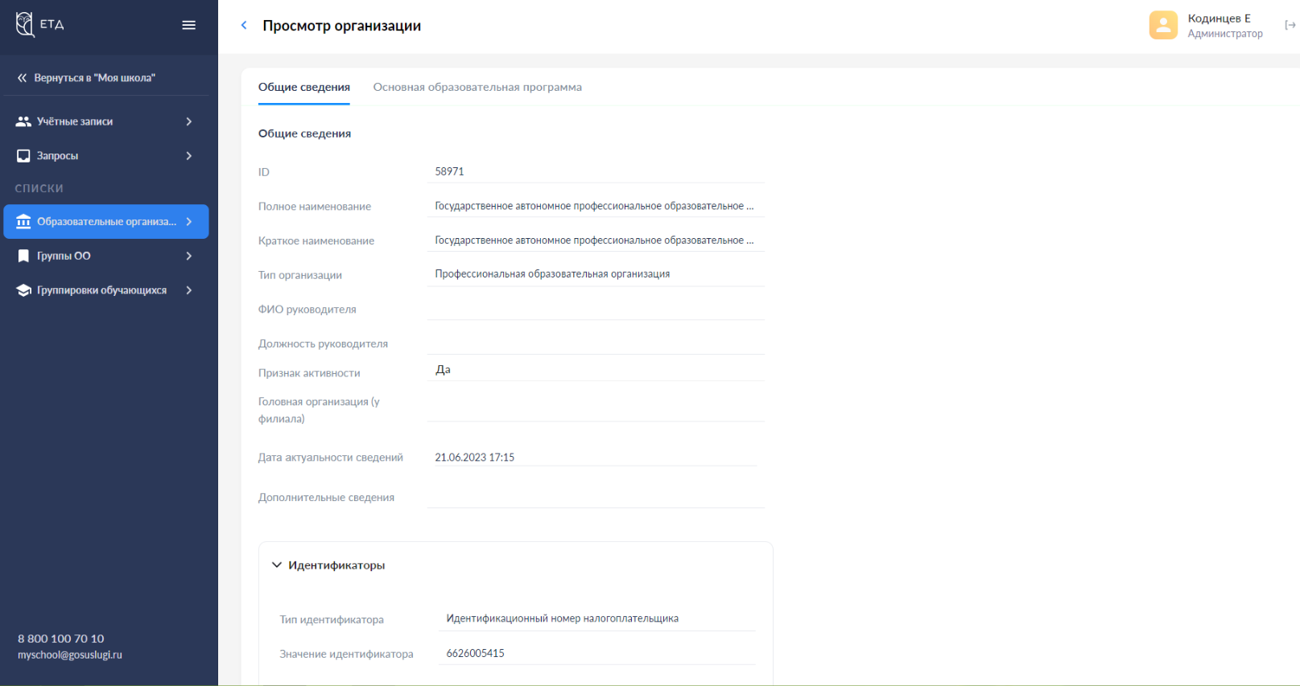Click the Группировки обучающихся graduation cap icon

click(x=23, y=290)
